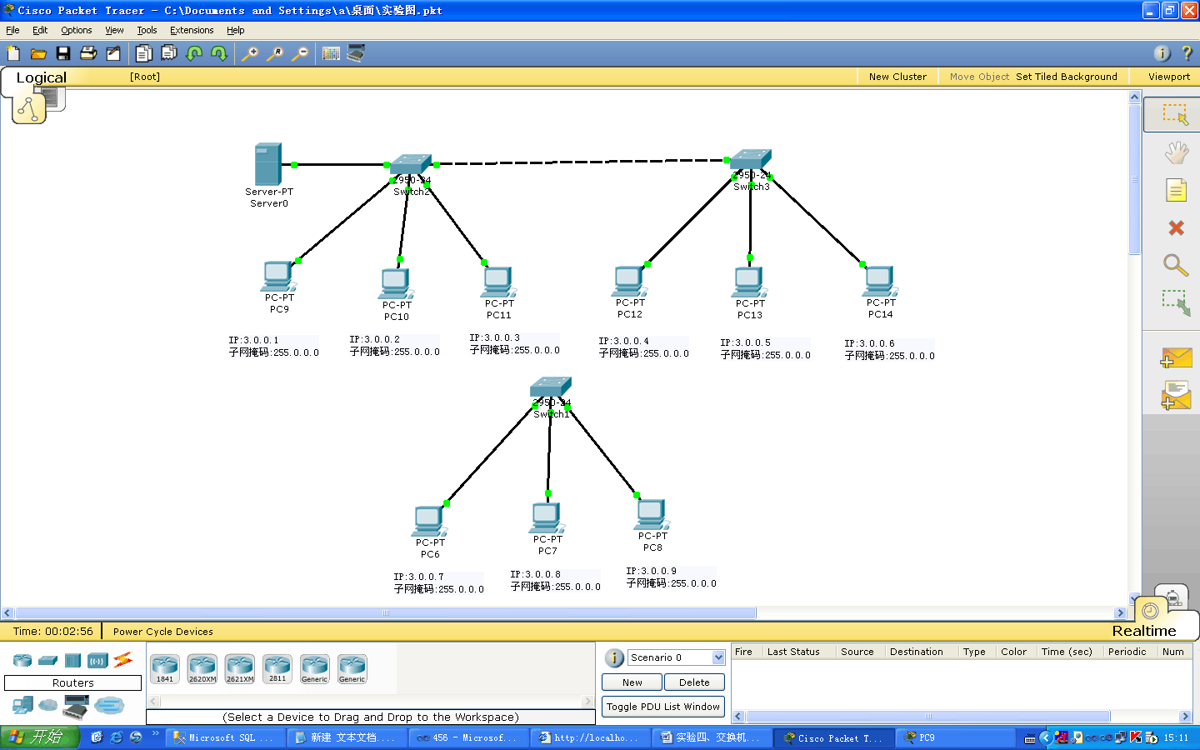Open the File menu
1200x750 pixels.
pos(12,30)
